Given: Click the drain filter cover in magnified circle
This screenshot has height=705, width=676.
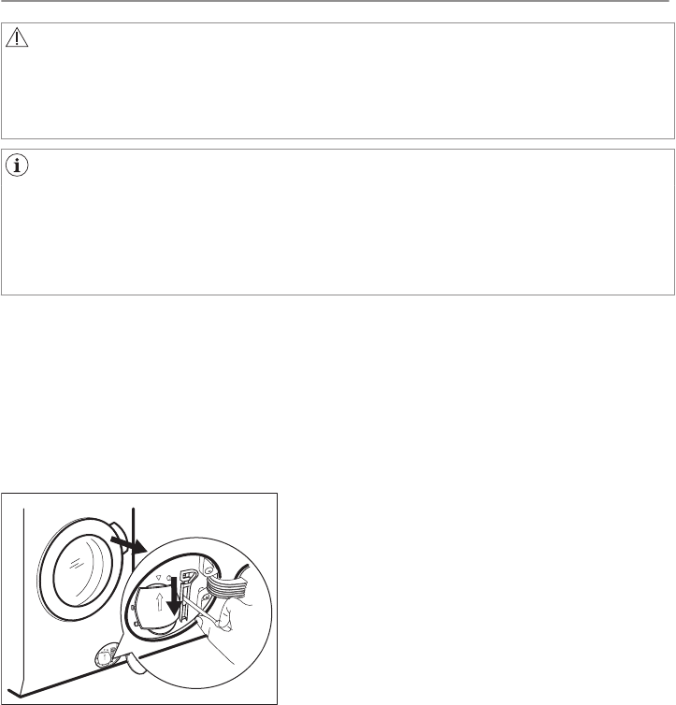Looking at the screenshot, I should click(157, 609).
